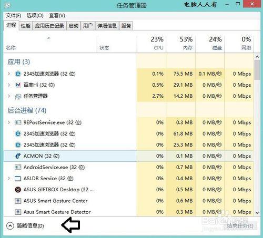This screenshot has height=238, width=263.
Task: Click the Task Manager title bar icon
Action: [x=7, y=5]
